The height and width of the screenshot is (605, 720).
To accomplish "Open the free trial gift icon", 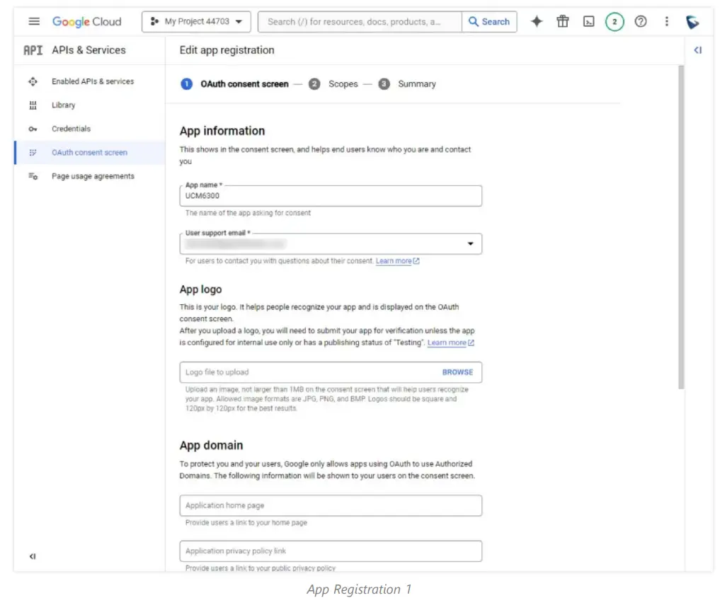I will pos(563,21).
